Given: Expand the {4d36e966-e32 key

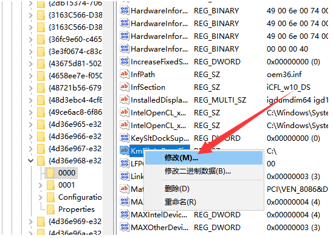Looking at the screenshot, I should point(31,137).
